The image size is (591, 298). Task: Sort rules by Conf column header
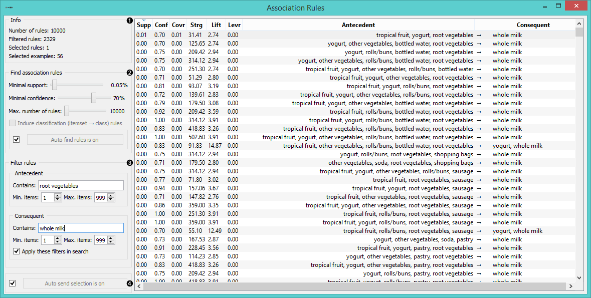161,25
